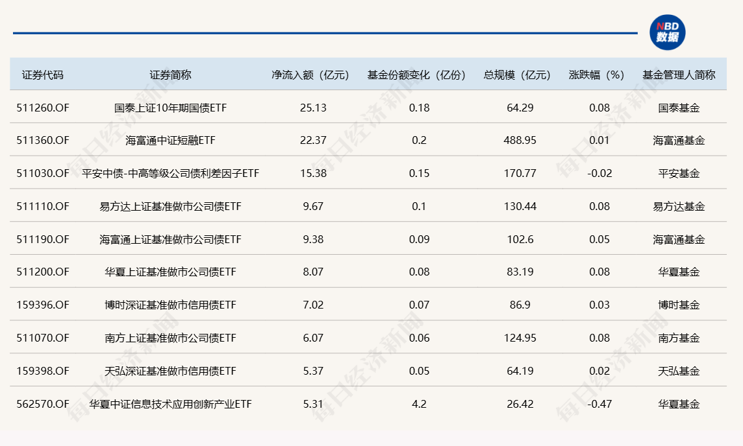Select 博时基金 manager cell

click(x=679, y=305)
